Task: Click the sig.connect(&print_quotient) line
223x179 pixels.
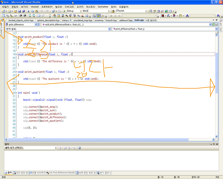Action: pos(43,121)
